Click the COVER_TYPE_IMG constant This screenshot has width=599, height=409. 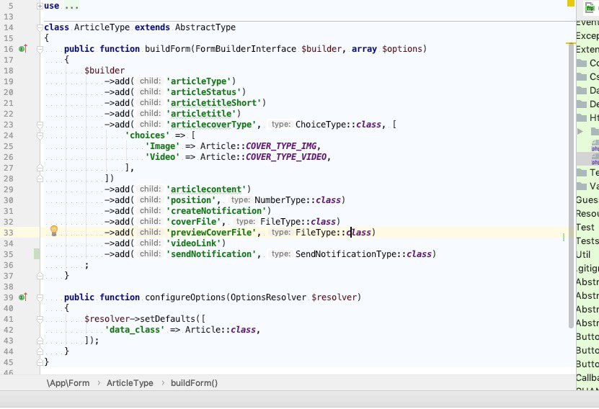[x=281, y=146]
